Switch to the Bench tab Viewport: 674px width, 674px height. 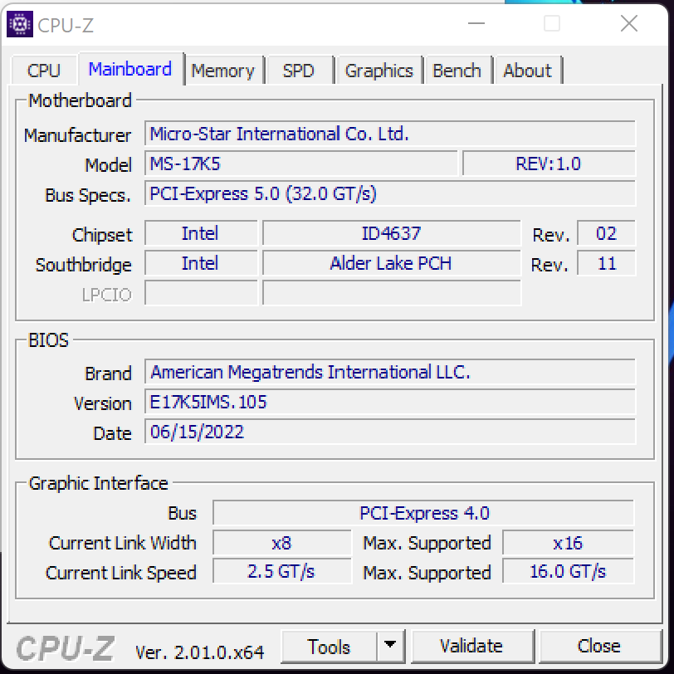pyautogui.click(x=457, y=71)
